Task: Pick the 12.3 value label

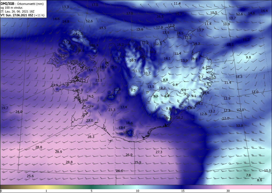Action: (239, 76)
